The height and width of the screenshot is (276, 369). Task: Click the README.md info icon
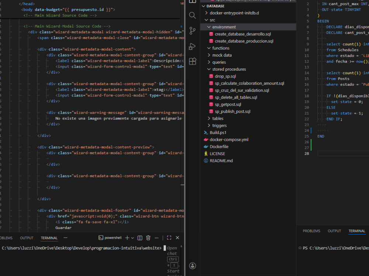(206, 161)
